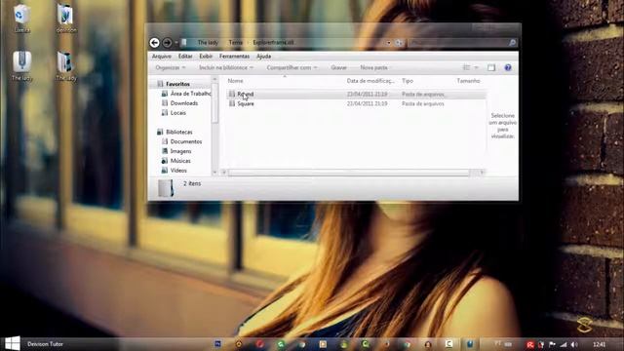Go back with the Explorer back arrow

click(x=154, y=43)
